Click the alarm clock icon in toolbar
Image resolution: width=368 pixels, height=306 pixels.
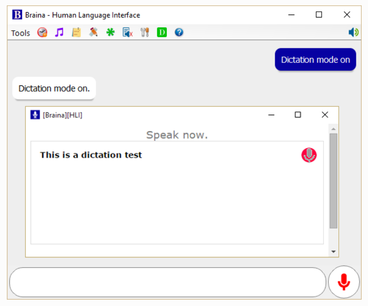(42, 33)
